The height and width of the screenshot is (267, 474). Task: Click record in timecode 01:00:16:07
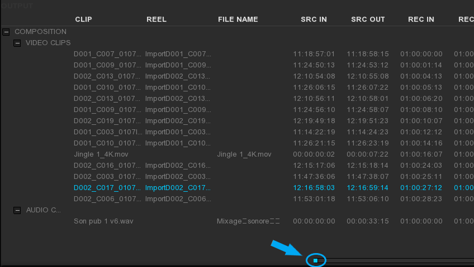421,154
